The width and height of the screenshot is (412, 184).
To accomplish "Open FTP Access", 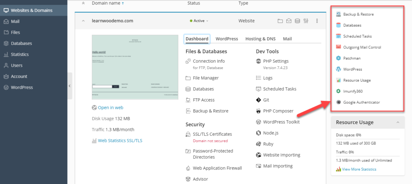I will pos(204,100).
